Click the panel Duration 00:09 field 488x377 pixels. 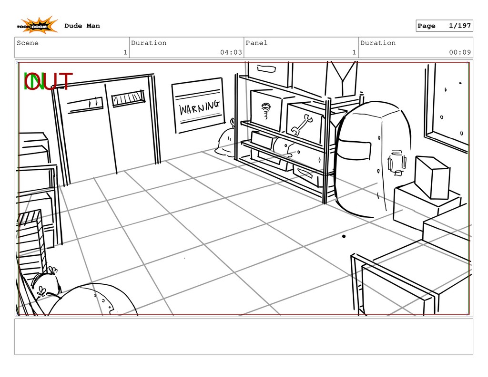click(415, 48)
